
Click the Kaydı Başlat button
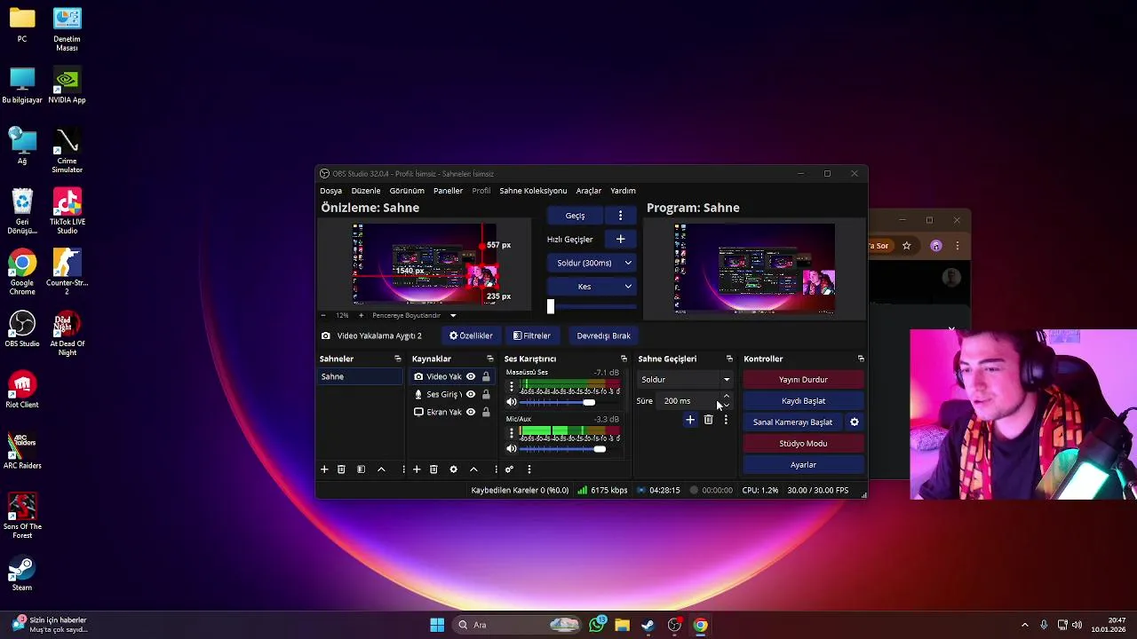803,401
